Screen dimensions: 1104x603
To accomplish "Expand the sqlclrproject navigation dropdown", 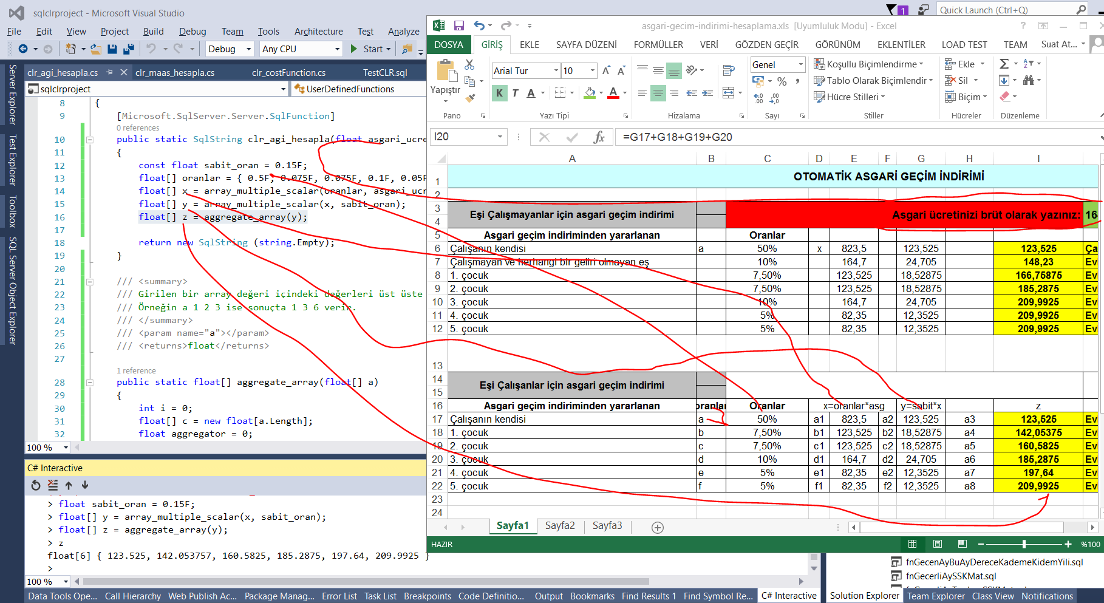I will pos(283,89).
